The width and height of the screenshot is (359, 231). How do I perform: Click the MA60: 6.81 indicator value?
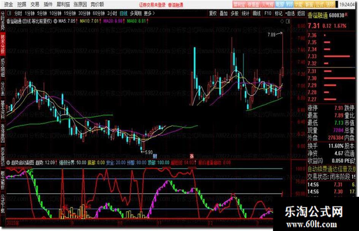tap(138, 21)
